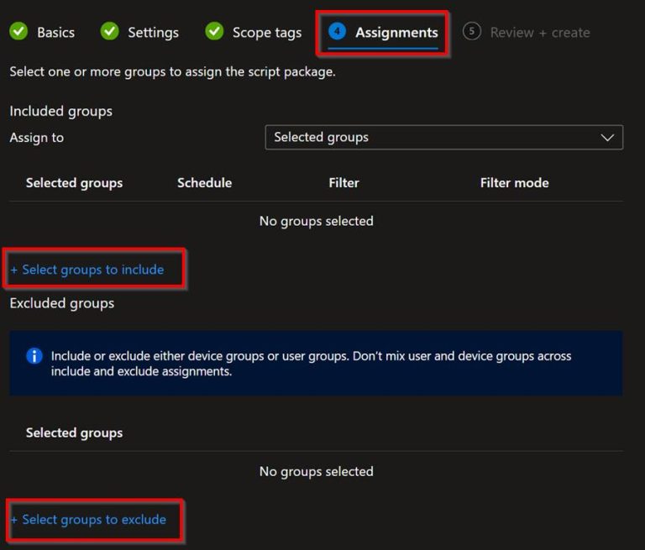Click the green checkmark beside Basics

click(18, 32)
